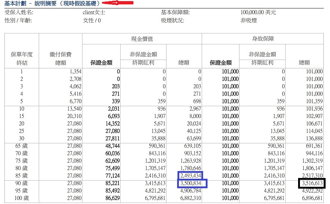Click the red scribble mark beside the title
This screenshot has height=204, width=330.
coord(118,3)
